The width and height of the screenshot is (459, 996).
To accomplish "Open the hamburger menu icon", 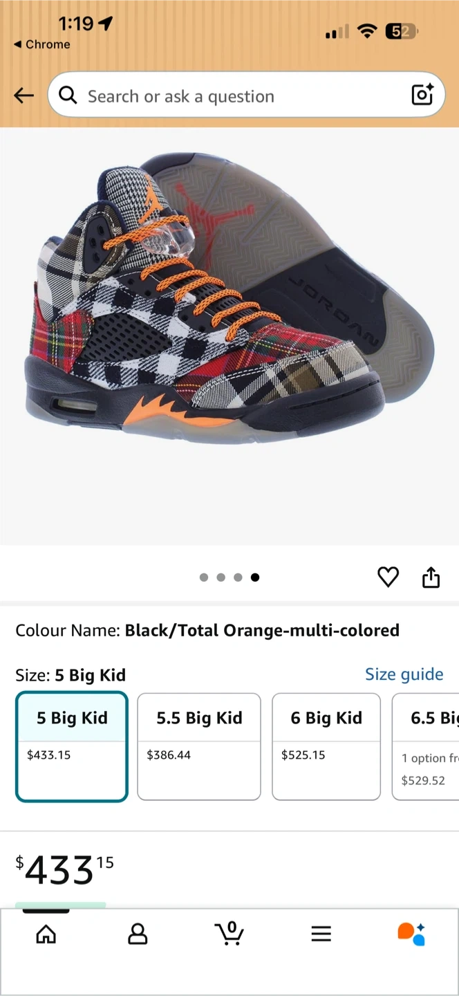I will click(321, 934).
